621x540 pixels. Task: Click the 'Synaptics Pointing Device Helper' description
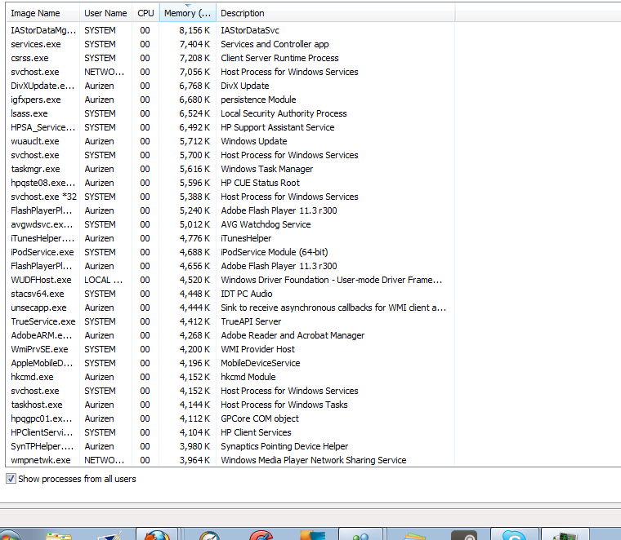click(x=284, y=446)
